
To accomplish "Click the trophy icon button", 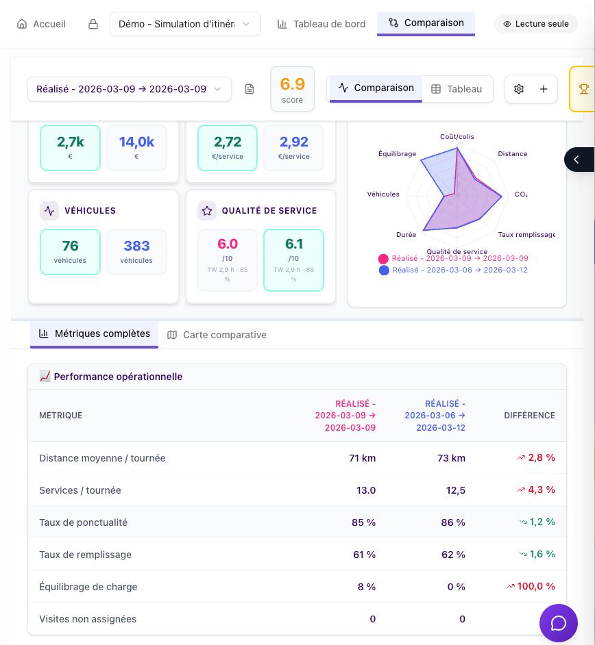I will click(583, 89).
